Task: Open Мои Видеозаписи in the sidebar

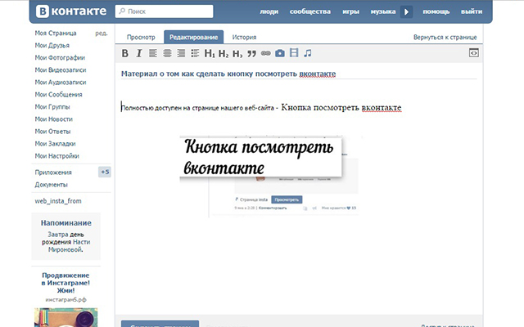Action: click(x=61, y=70)
